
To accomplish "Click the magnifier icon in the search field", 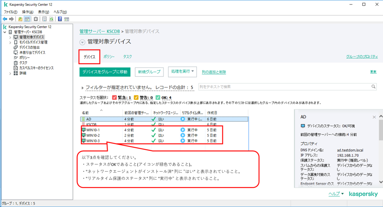I will 373,86.
